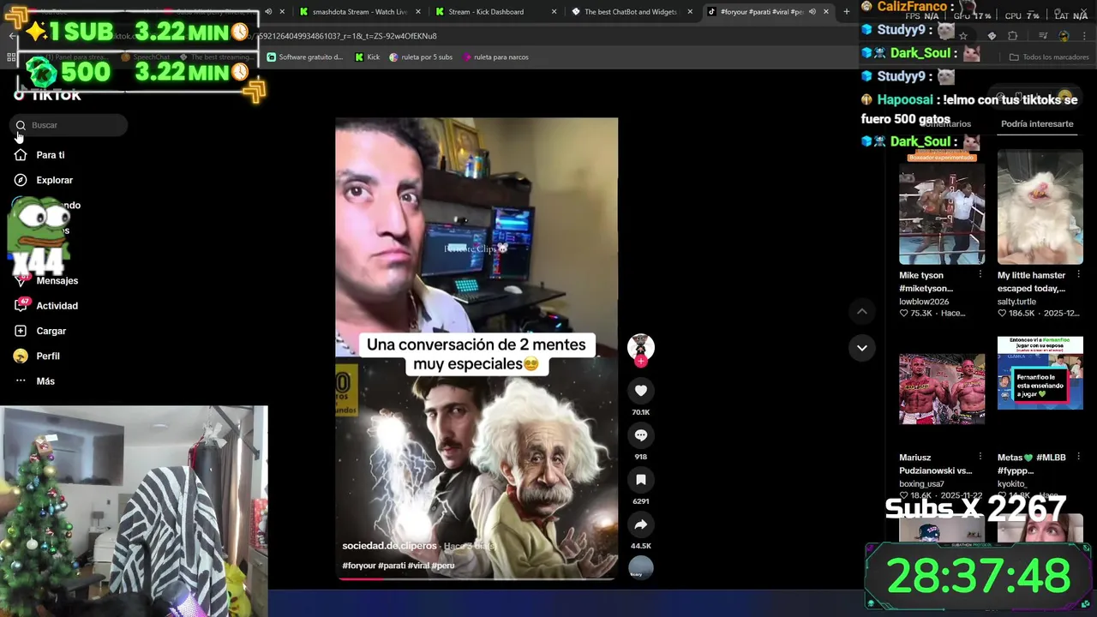Open salty.turtle author name

(x=1016, y=302)
